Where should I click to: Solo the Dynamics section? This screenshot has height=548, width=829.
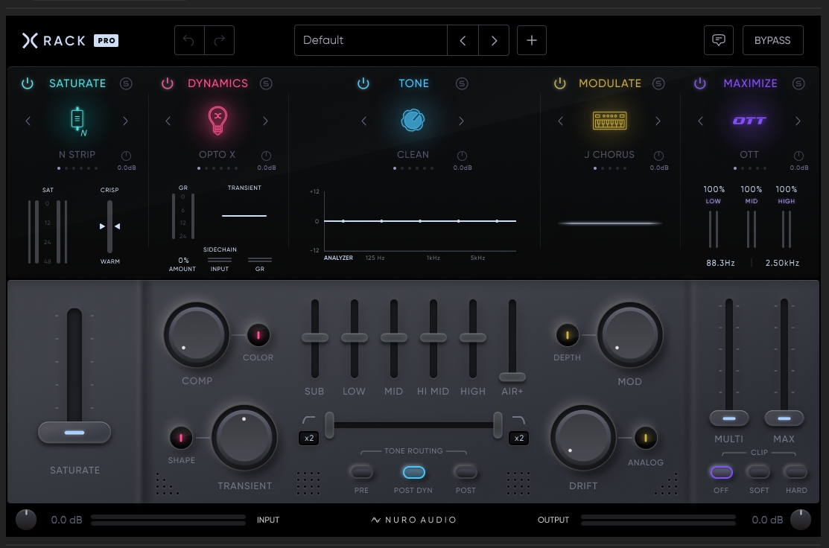(266, 83)
